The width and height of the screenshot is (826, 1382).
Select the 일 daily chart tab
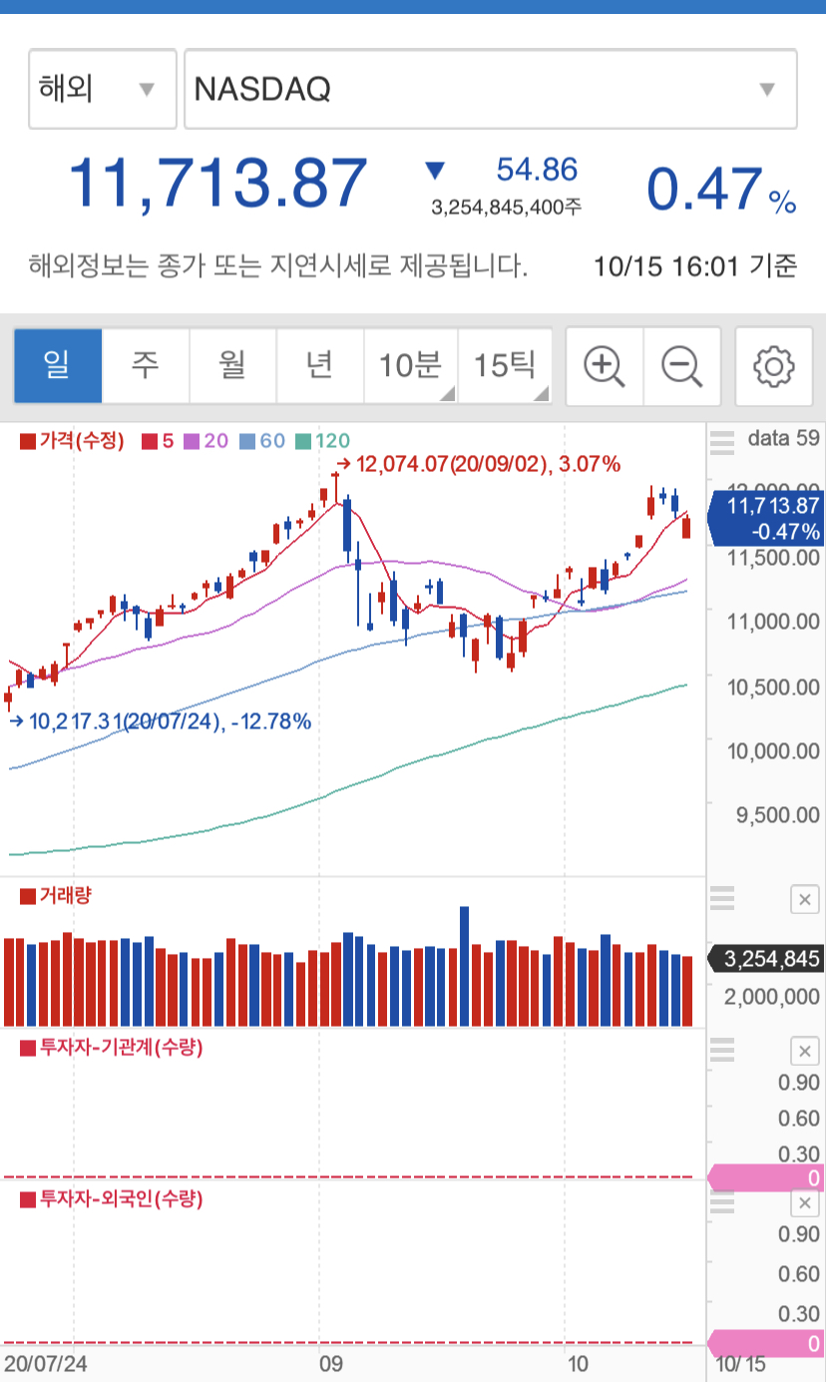point(58,365)
